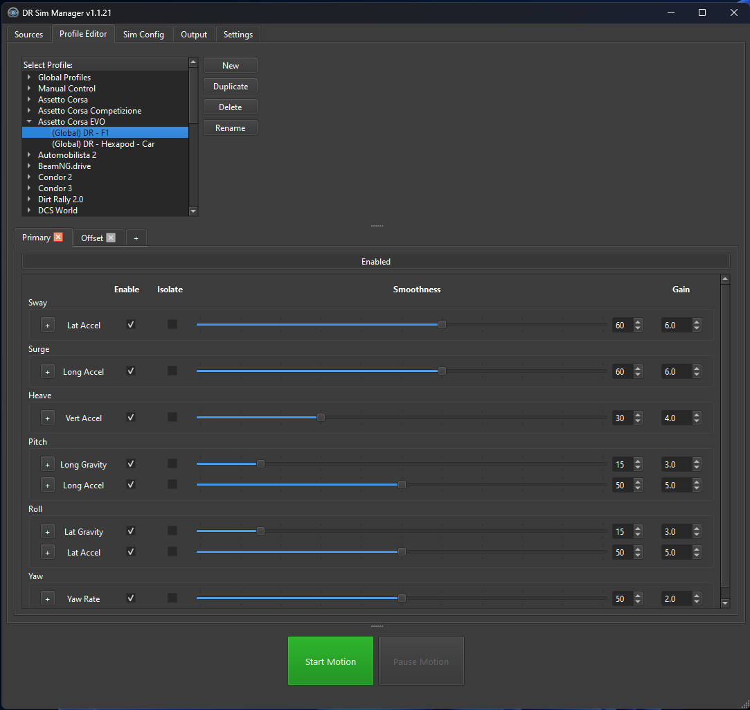
Task: Click plus button beside Sway Lat Accel
Action: click(47, 326)
